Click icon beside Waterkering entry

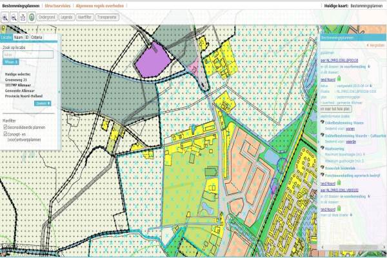tap(322, 146)
